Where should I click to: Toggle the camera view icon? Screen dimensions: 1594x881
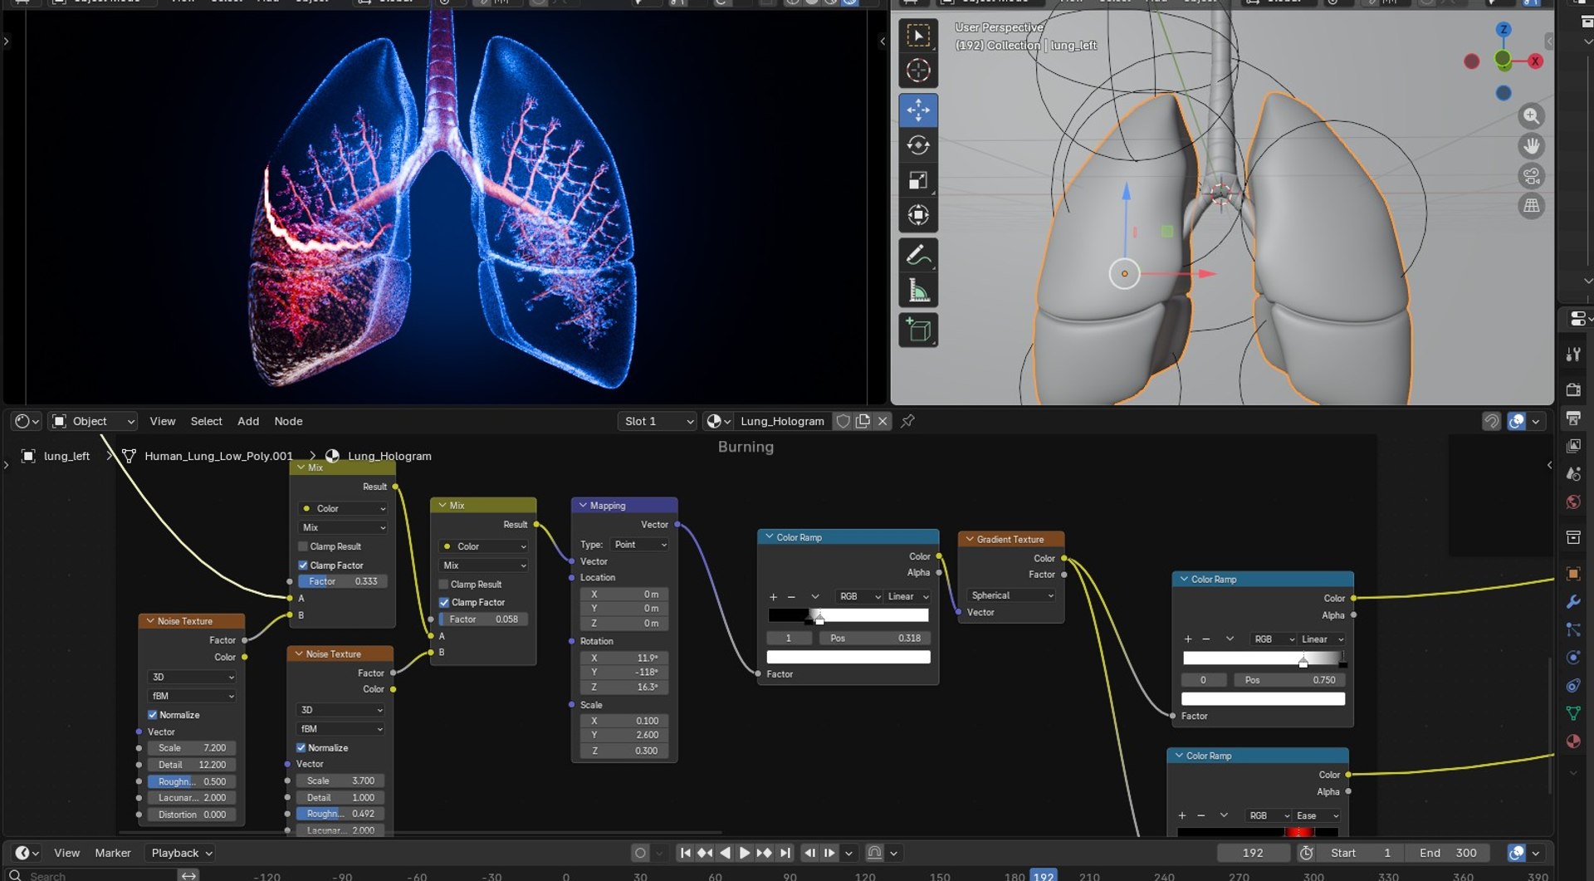[1532, 176]
